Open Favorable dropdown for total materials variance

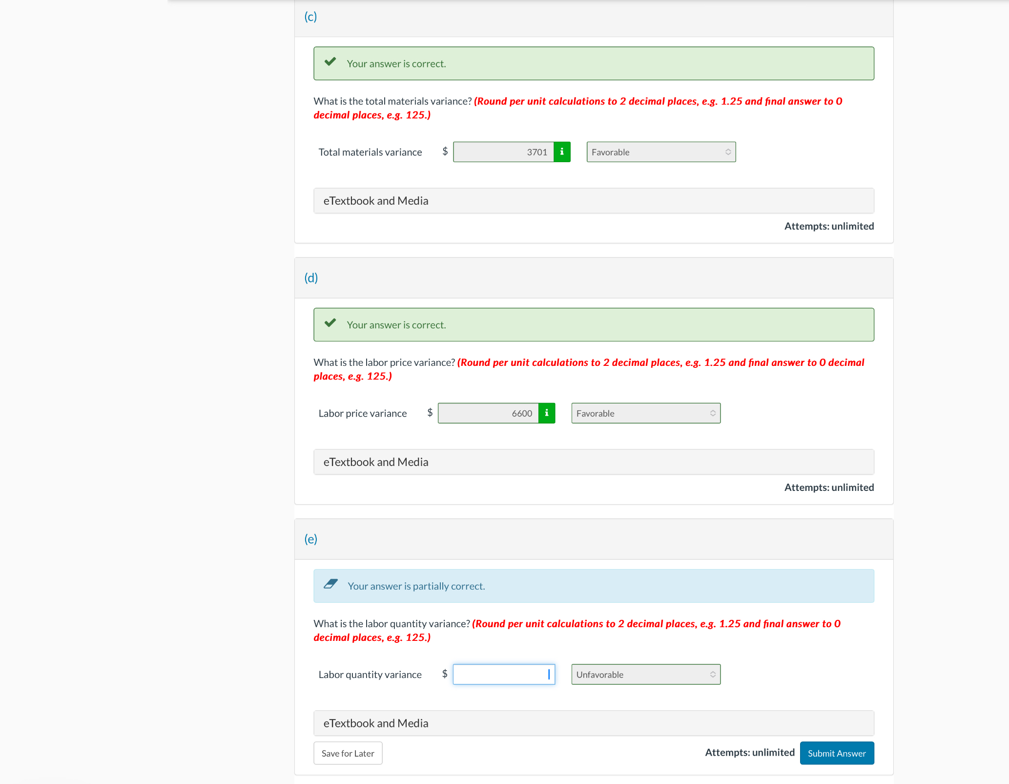click(x=661, y=152)
